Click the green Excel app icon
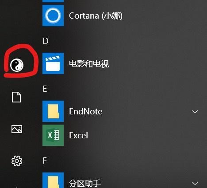 [53, 135]
